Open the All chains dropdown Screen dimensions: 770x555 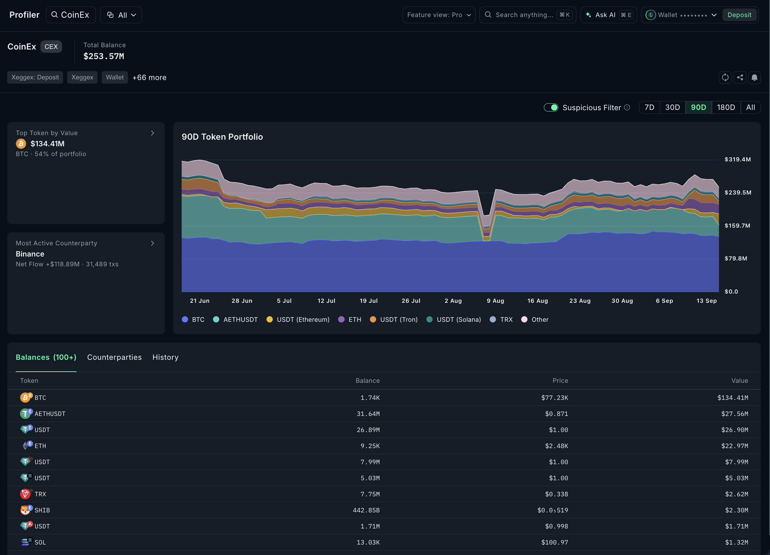pos(121,15)
